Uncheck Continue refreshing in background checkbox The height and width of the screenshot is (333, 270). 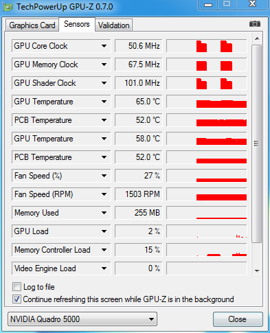tap(16, 299)
